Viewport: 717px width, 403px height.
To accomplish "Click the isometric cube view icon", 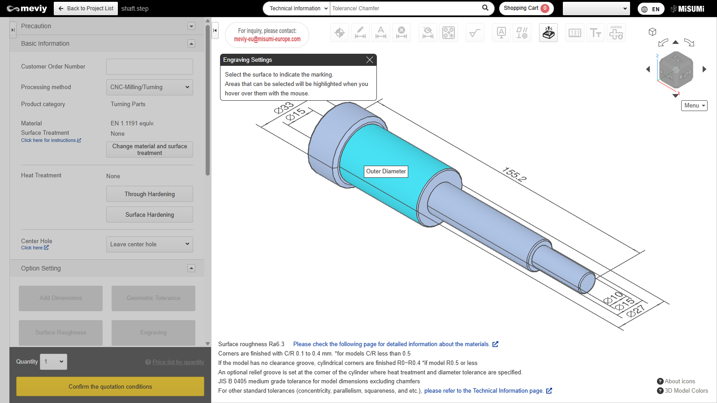I will point(652,32).
